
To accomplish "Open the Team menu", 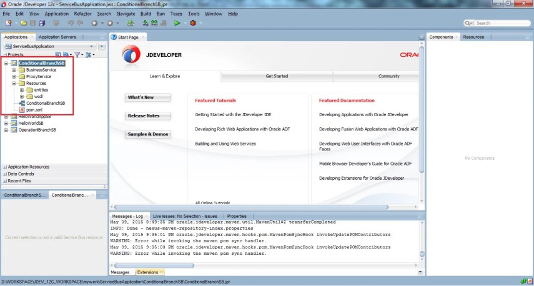I will [x=176, y=14].
